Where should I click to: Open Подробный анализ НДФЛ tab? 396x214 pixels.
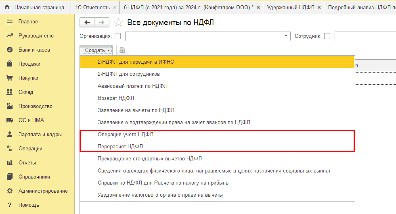[360, 8]
